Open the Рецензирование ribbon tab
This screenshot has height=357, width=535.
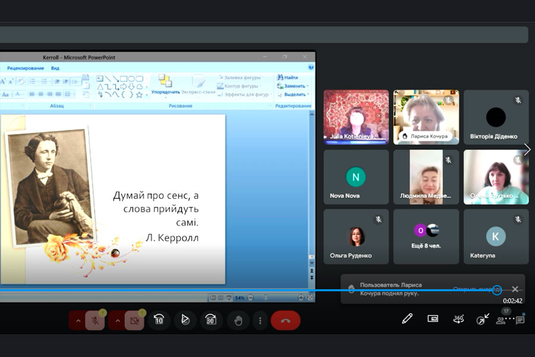(26, 68)
